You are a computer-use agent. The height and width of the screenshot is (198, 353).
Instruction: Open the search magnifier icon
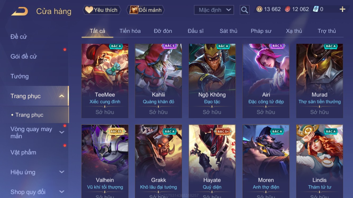245,10
